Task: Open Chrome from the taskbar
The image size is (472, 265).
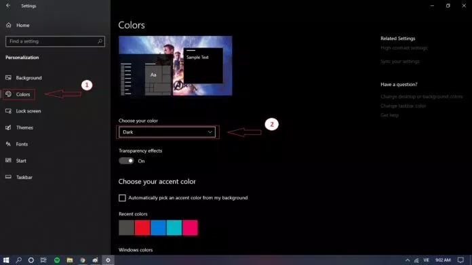Action: [x=83, y=260]
